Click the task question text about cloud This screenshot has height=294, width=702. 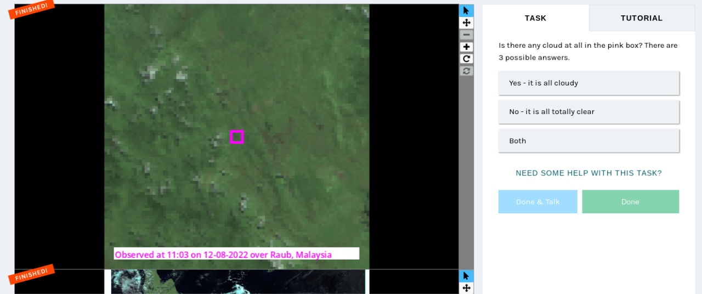tap(588, 52)
